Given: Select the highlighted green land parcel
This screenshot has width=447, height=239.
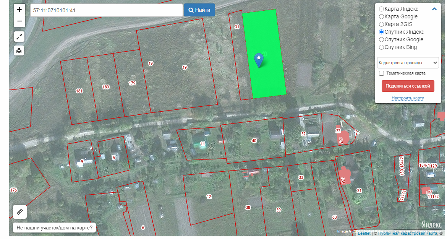Looking at the screenshot, I should tap(269, 80).
